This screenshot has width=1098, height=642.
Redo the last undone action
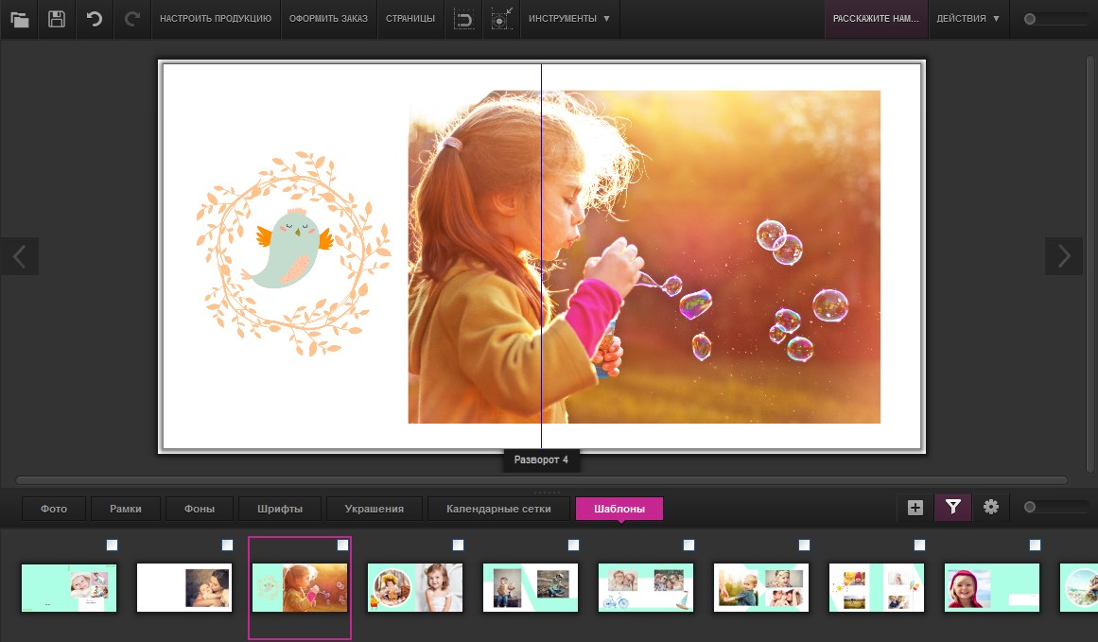click(131, 19)
